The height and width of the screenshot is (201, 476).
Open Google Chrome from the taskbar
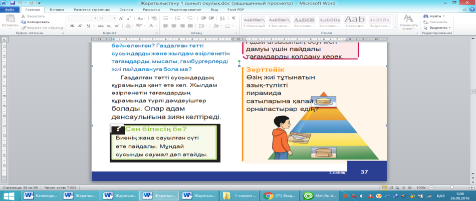tap(282, 195)
